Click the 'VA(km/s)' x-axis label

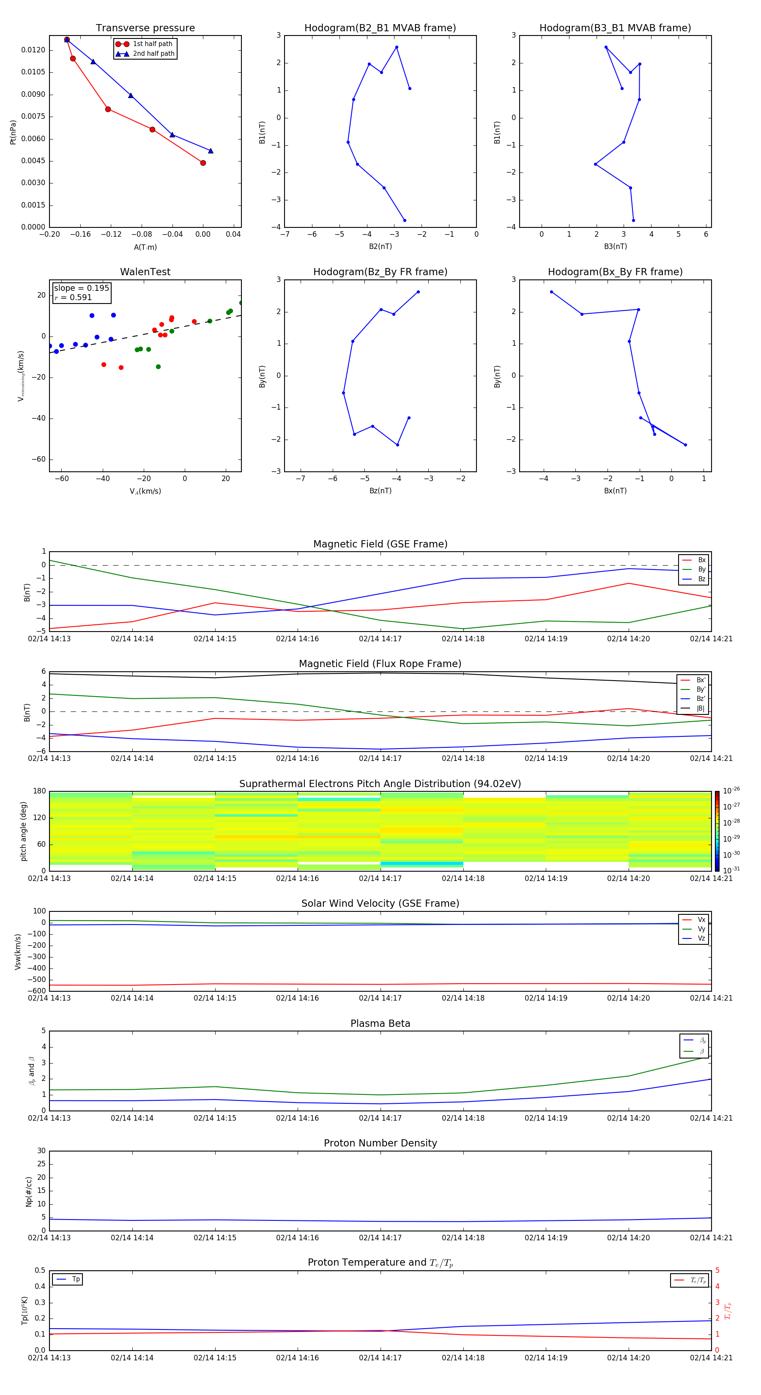tap(145, 491)
